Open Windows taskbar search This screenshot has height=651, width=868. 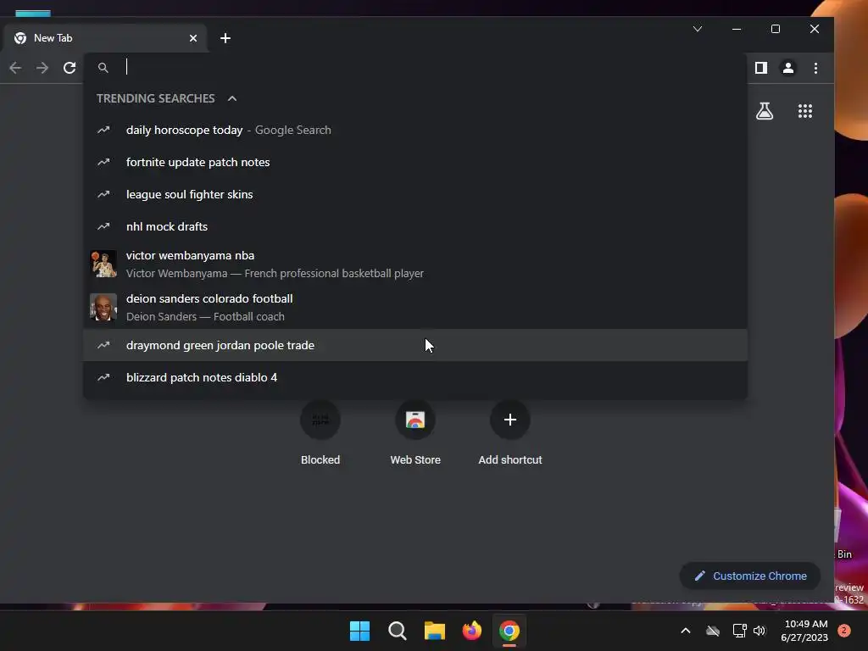[397, 631]
